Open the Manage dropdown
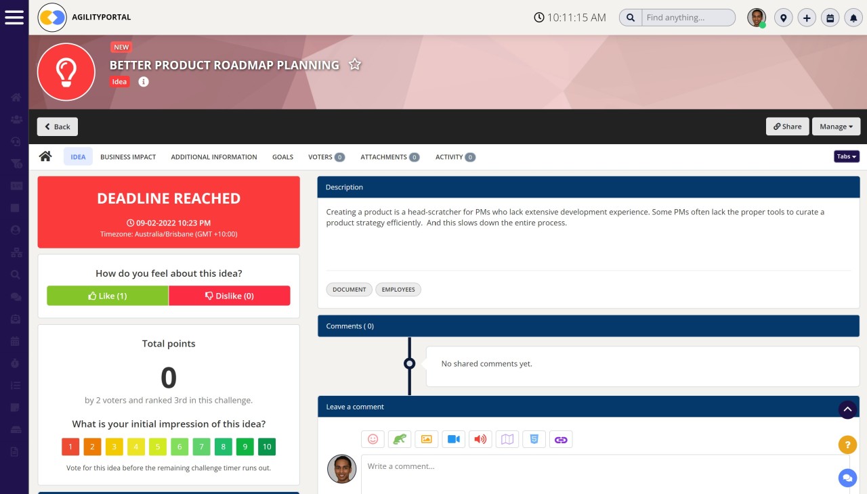This screenshot has height=494, width=867. click(x=836, y=127)
